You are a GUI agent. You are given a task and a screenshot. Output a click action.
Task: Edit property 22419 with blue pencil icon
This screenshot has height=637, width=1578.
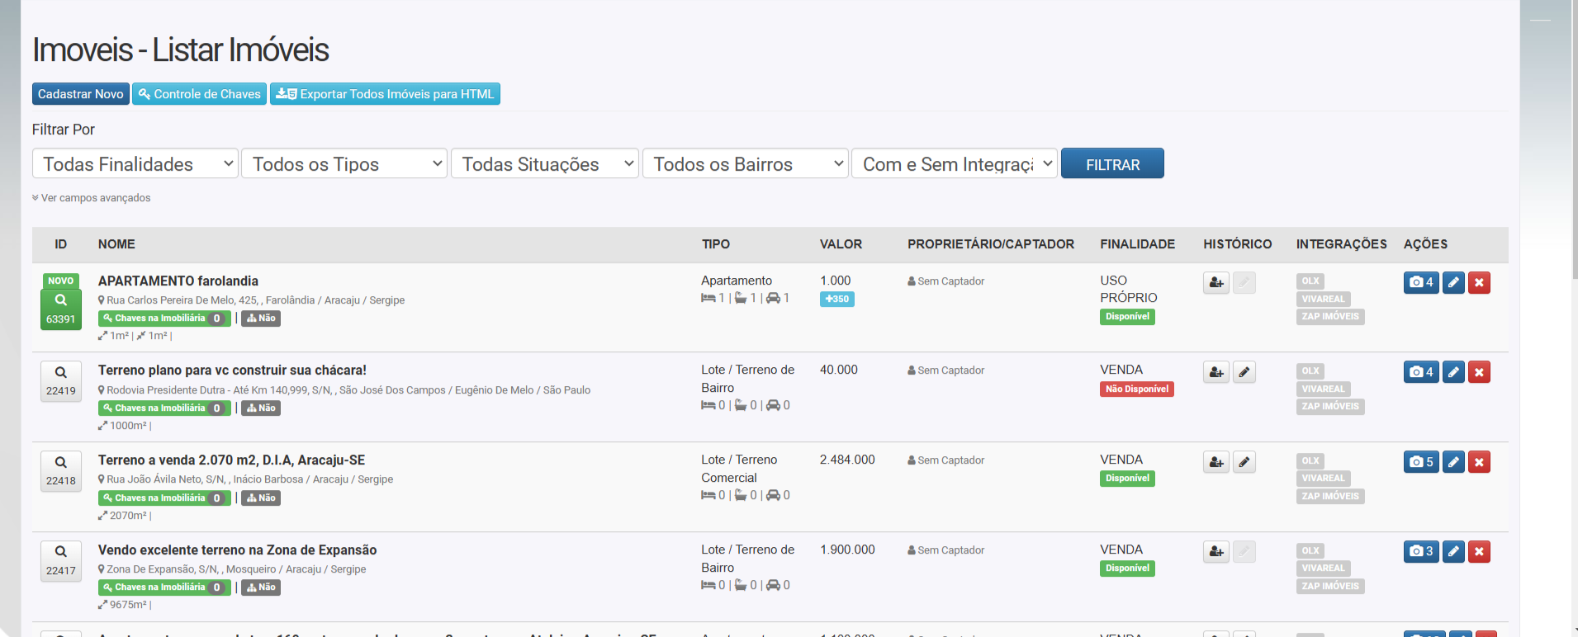[x=1453, y=372]
